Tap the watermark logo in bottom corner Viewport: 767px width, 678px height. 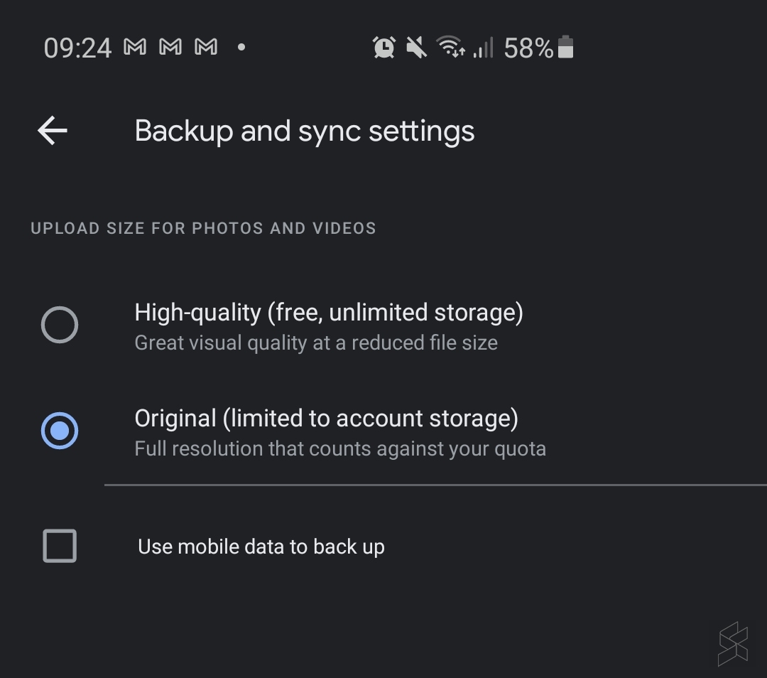pos(733,644)
